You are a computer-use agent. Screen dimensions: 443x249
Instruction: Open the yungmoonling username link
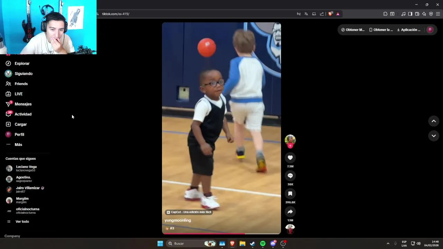tap(178, 220)
